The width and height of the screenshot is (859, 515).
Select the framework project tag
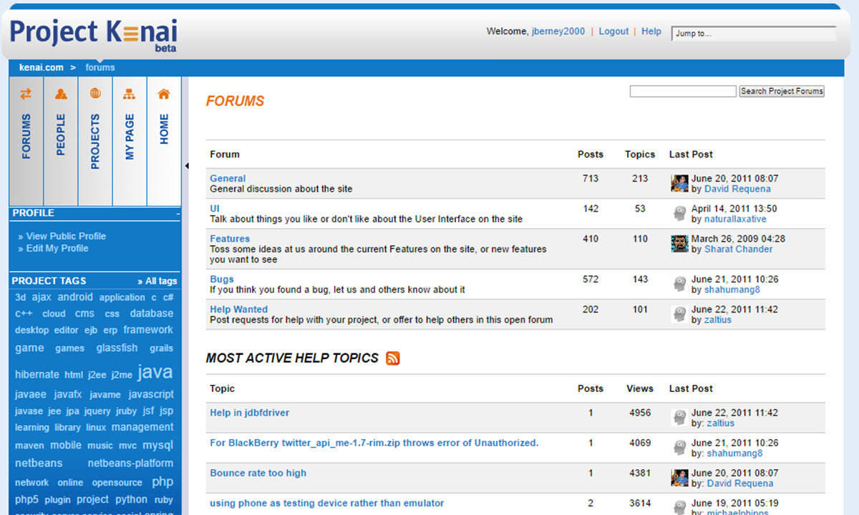(148, 330)
